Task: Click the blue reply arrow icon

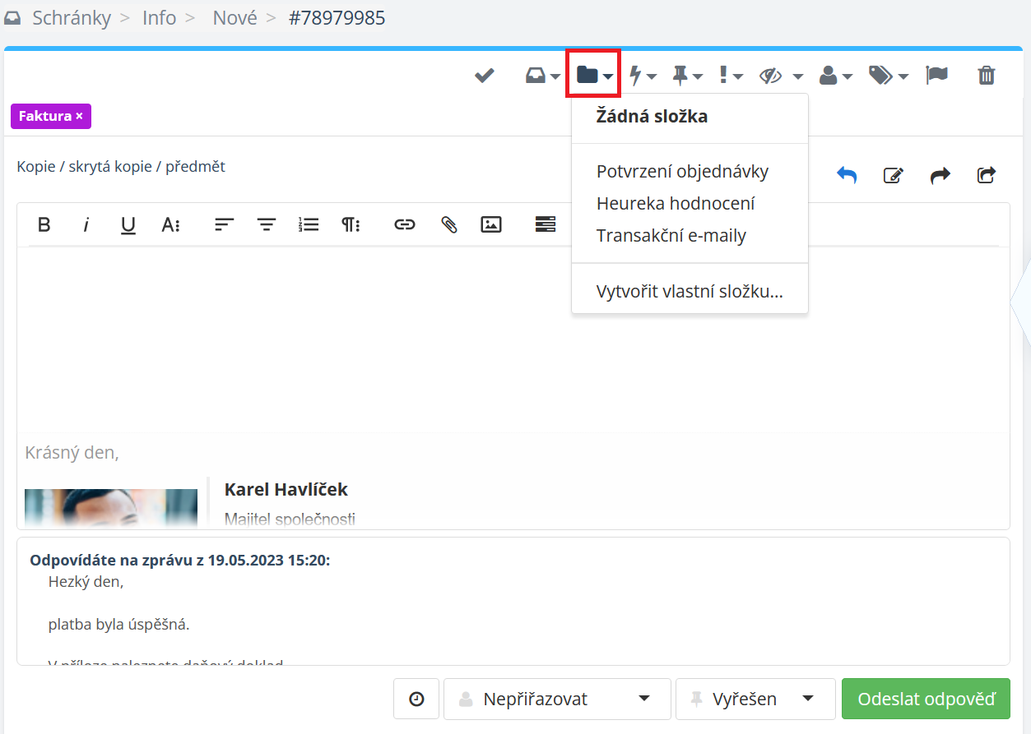Action: (x=847, y=174)
